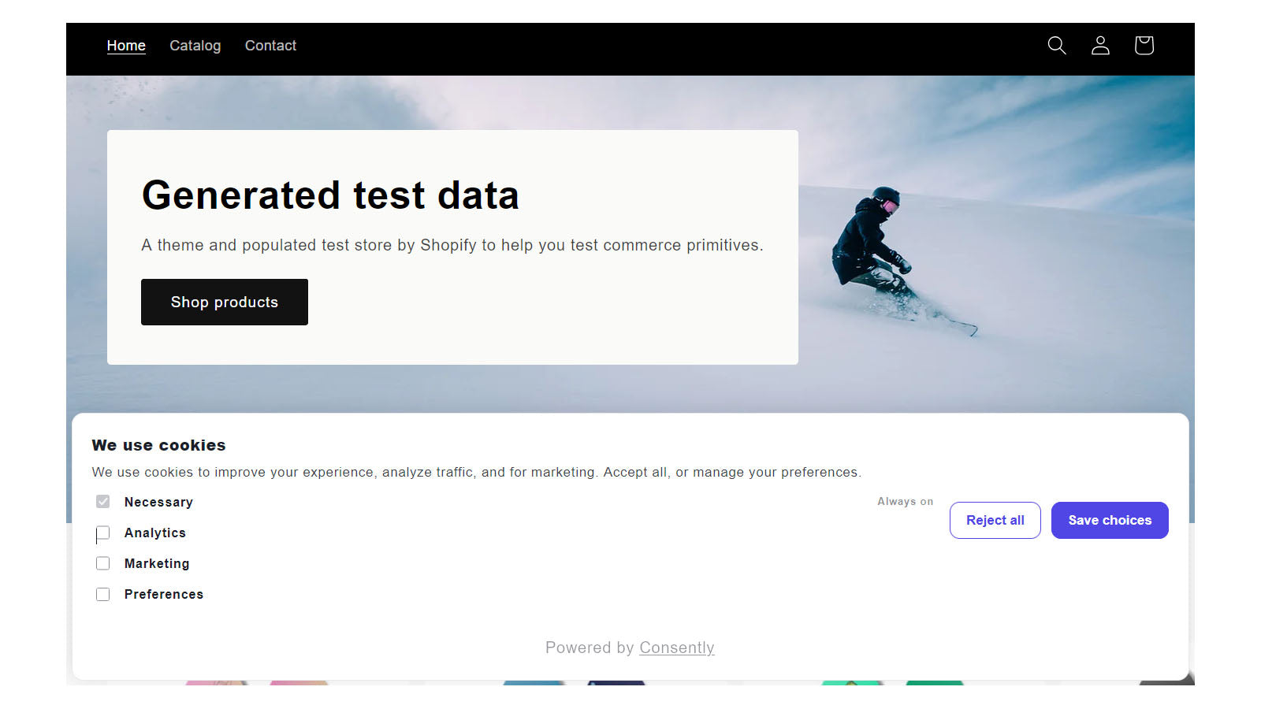Open the Contact page link

coord(270,46)
